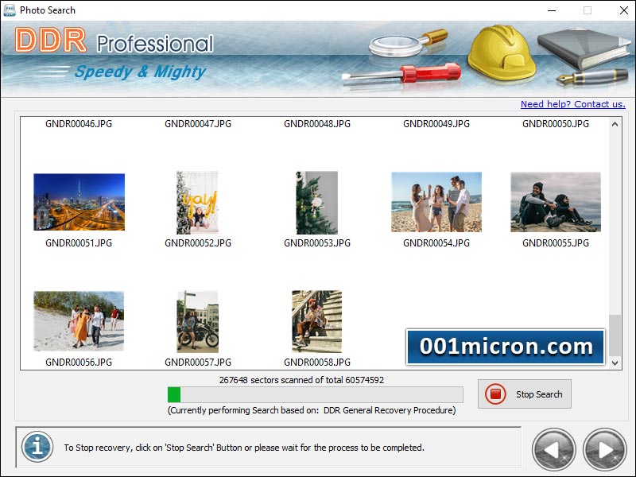Click the Photo Search title bar icon
The width and height of the screenshot is (636, 477).
point(10,10)
